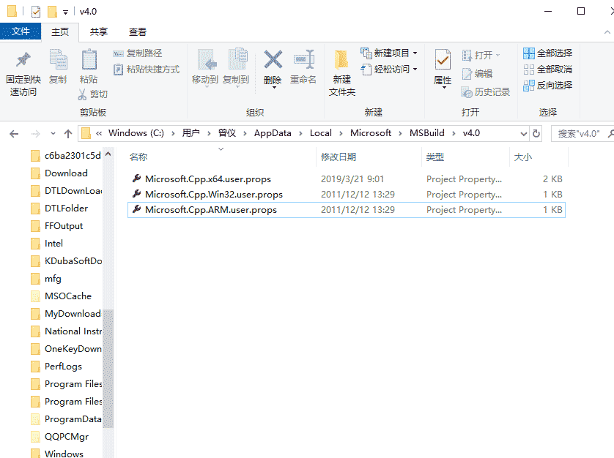Open the 新建项目 dropdown arrow
The width and height of the screenshot is (614, 458).
[414, 53]
